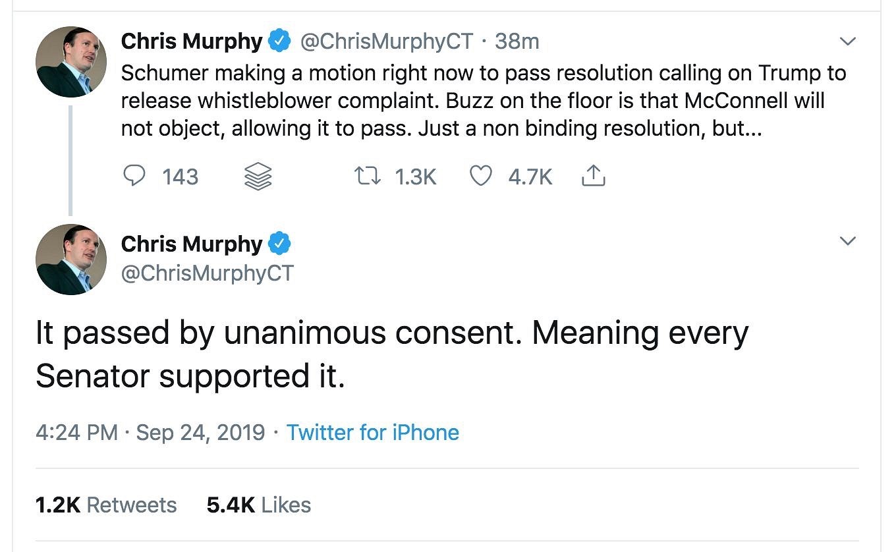The width and height of the screenshot is (896, 552).
Task: Click @ChrisMurphyCT handle in first tweet
Action: [x=386, y=41]
